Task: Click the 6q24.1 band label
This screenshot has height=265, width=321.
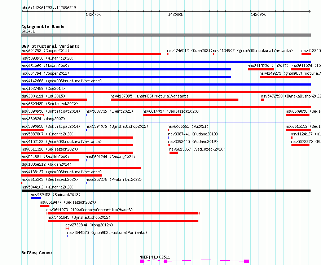Action: (x=28, y=31)
